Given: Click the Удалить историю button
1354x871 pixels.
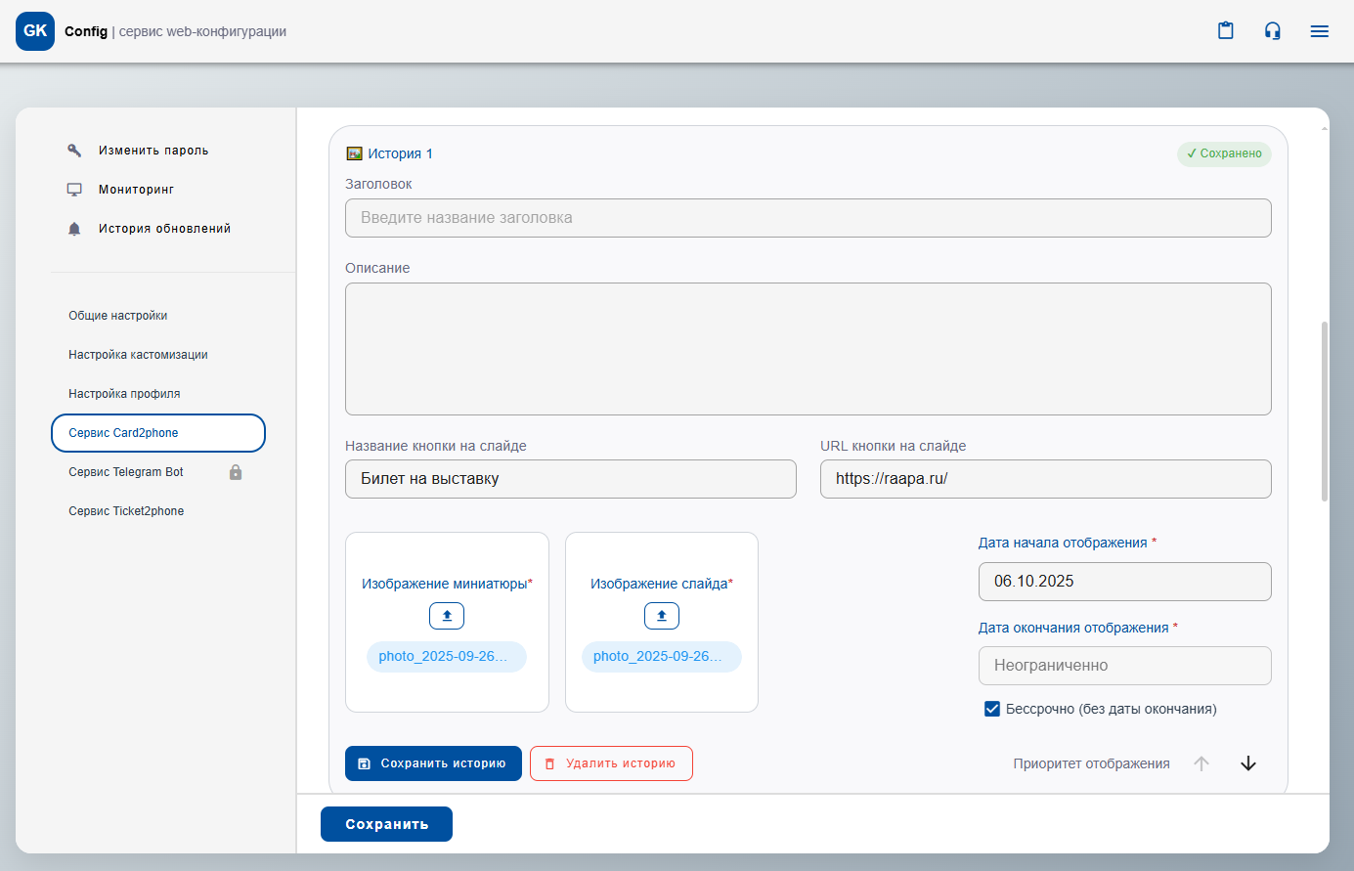Looking at the screenshot, I should 611,763.
